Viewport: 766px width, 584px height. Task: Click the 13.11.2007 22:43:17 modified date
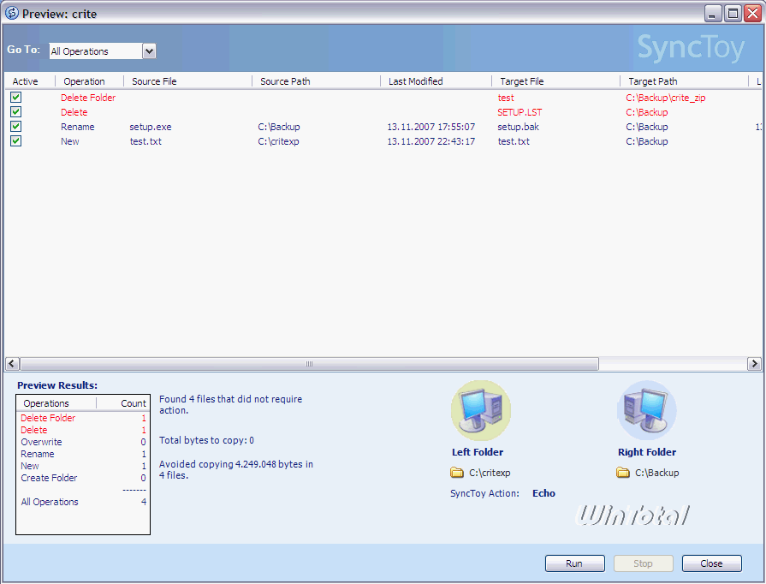pos(431,142)
